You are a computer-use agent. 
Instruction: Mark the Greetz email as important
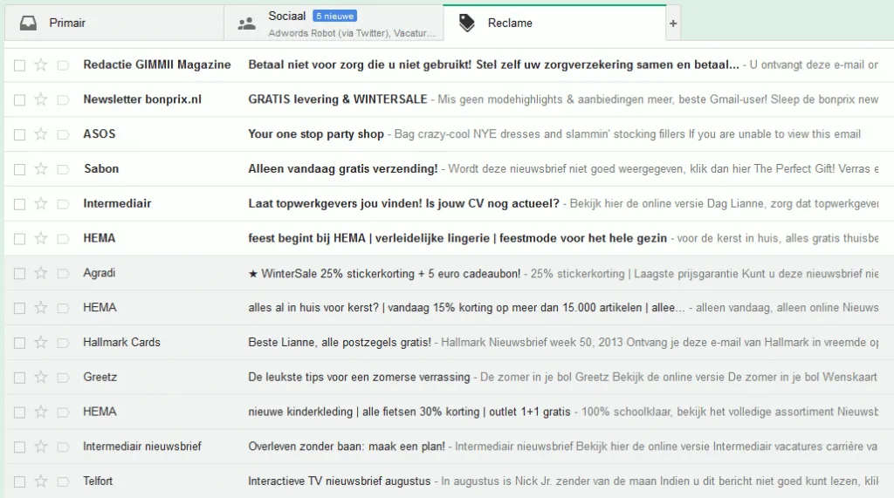click(63, 378)
